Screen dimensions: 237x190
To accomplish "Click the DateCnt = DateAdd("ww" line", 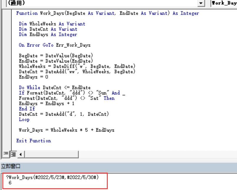I will click(77, 71).
